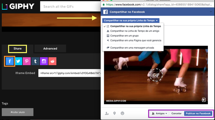Share GIF via Twitter icon
Screen dimensions: 215x120
18,61
